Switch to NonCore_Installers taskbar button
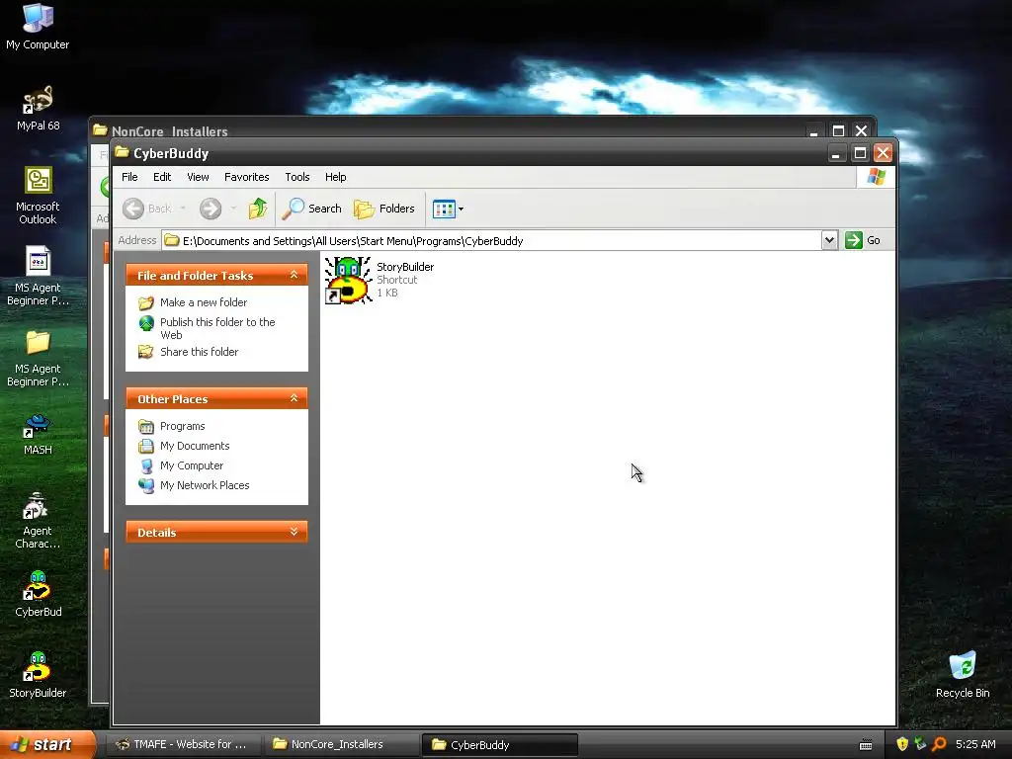 [x=341, y=744]
